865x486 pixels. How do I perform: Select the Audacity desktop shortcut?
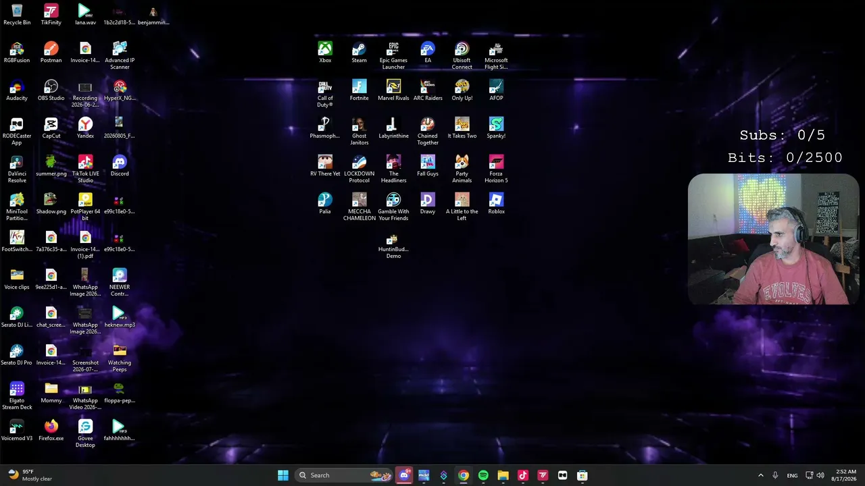(x=17, y=90)
